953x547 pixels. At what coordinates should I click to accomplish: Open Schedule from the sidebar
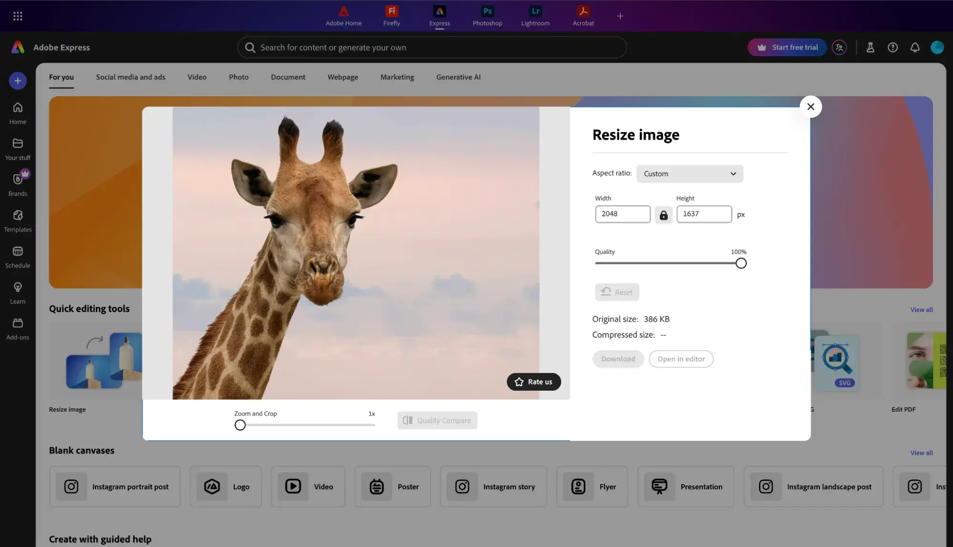click(17, 256)
